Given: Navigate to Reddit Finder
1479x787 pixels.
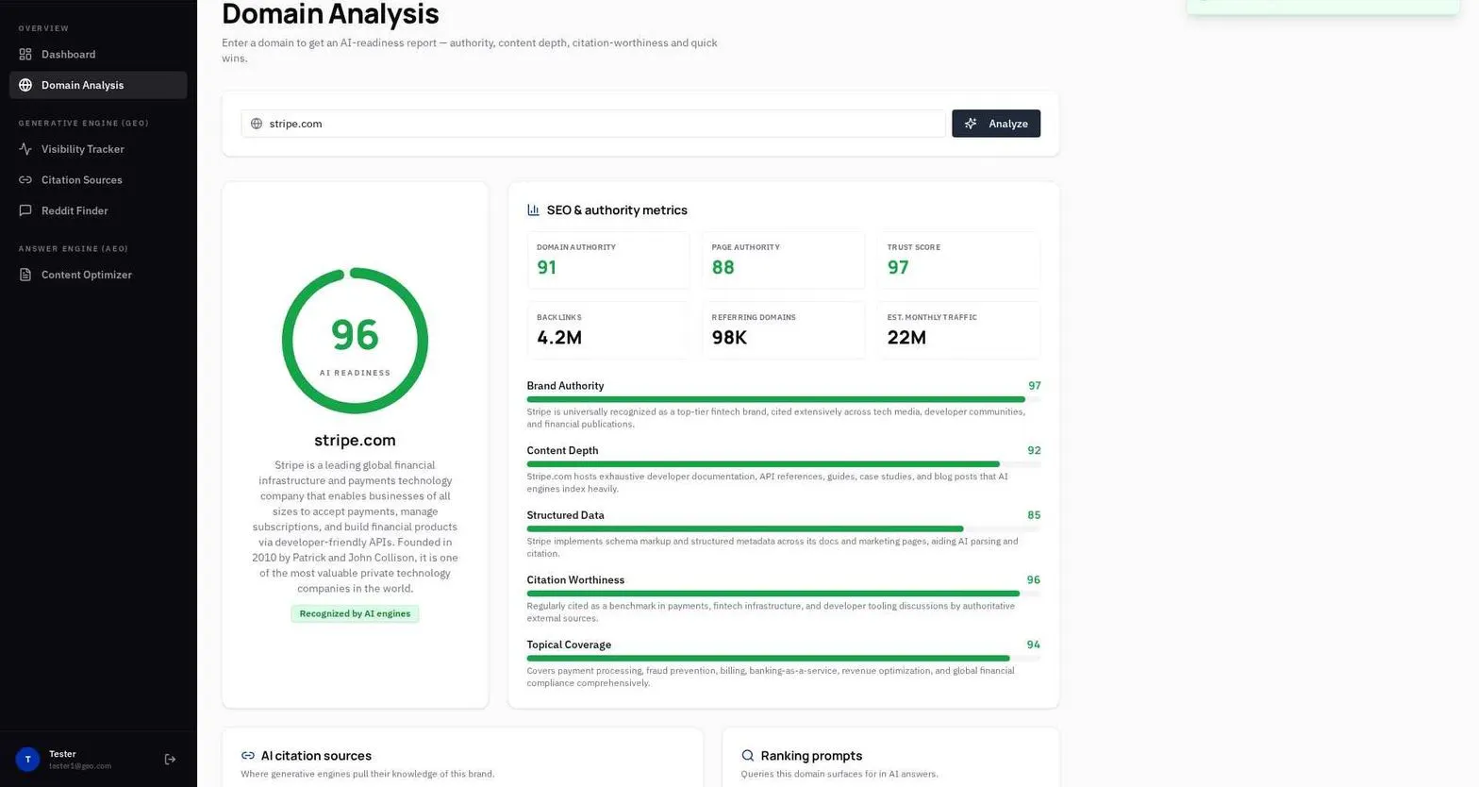Looking at the screenshot, I should coord(98,210).
